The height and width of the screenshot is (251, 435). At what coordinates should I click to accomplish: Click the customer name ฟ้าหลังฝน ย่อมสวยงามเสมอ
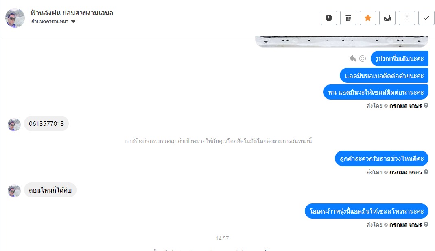coord(72,13)
